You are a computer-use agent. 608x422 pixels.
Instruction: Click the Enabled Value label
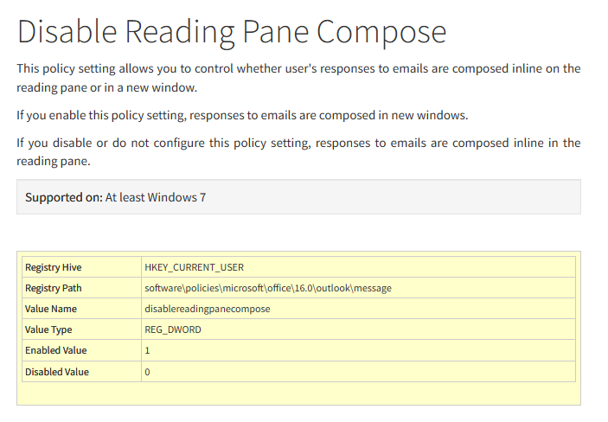56,350
